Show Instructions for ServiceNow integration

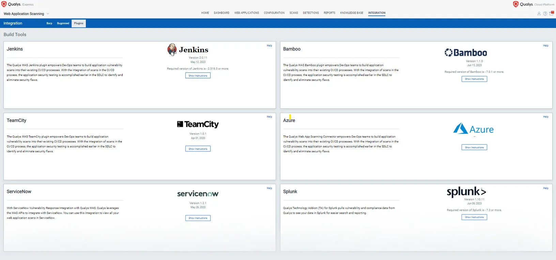[x=198, y=218]
